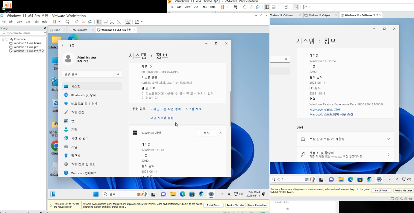Screen dimensions: 414x213
Task: Click Install Tools in Pro VMware window
Action: (213, 205)
